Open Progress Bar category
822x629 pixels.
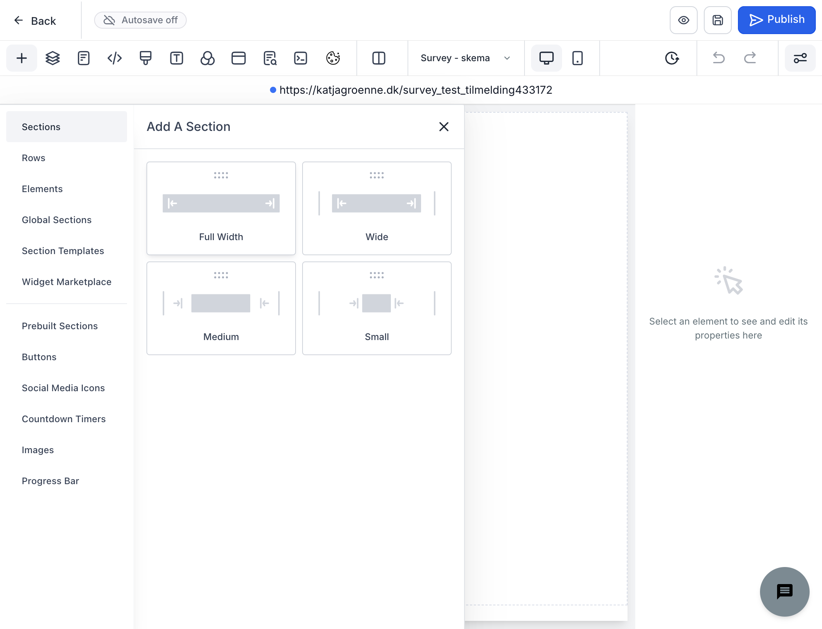pyautogui.click(x=67, y=481)
